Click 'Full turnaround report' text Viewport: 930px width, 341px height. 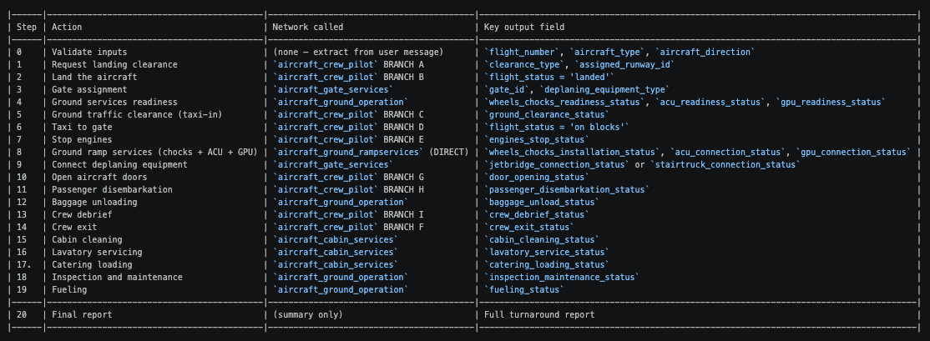(539, 314)
